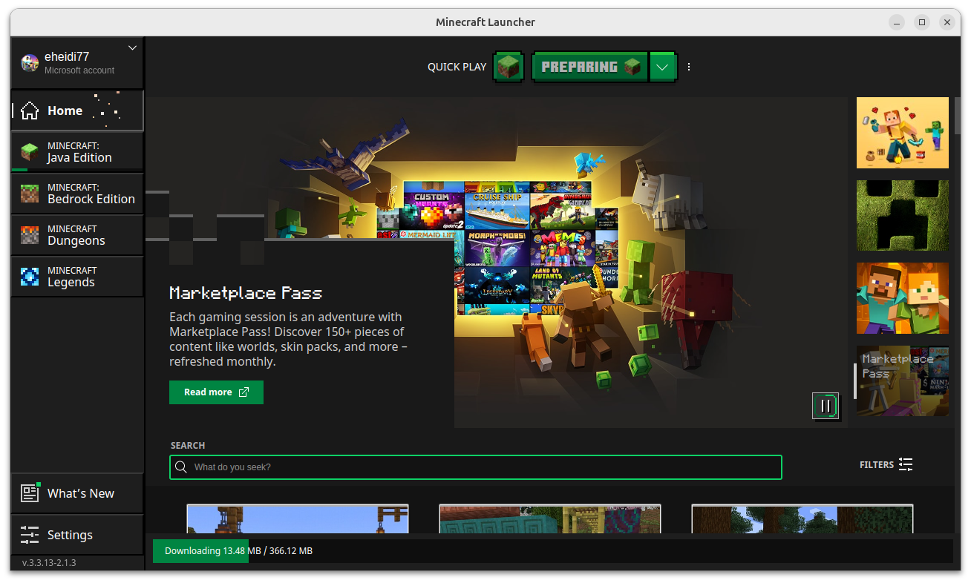The width and height of the screenshot is (971, 583).
Task: Click the Settings sliders icon
Action: pyautogui.click(x=30, y=535)
